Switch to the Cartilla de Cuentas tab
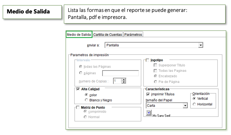 tap(108, 35)
